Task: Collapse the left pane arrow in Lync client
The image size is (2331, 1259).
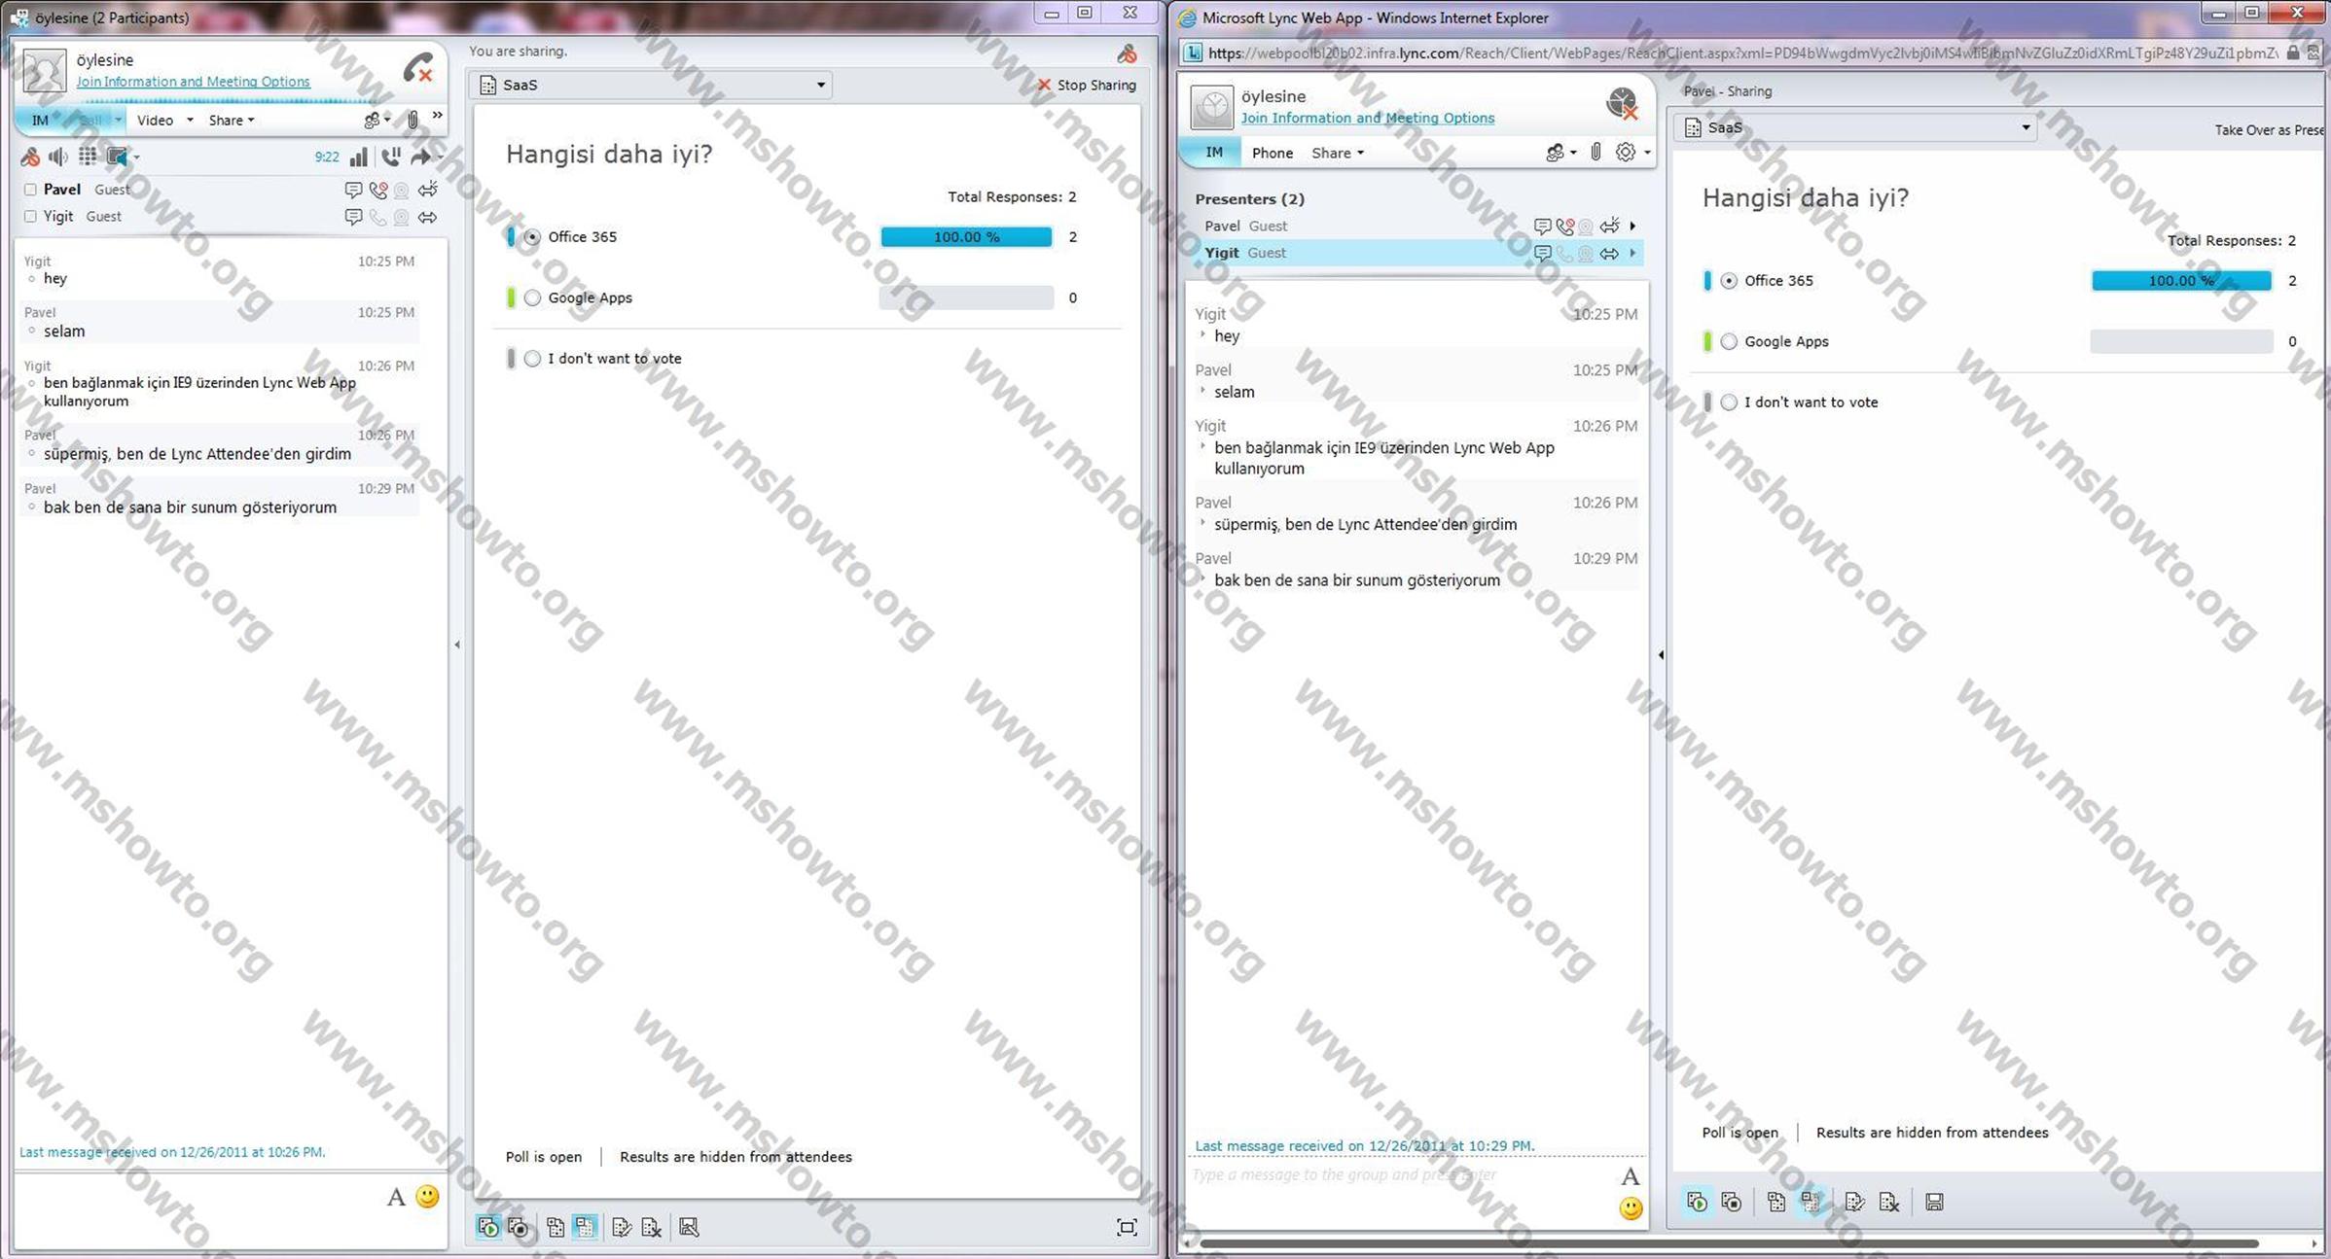Action: 457,645
